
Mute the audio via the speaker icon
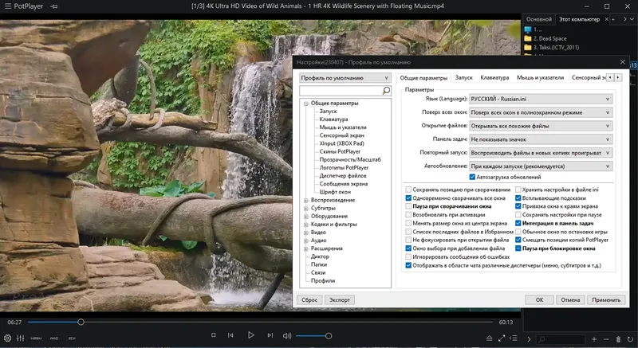coord(287,336)
